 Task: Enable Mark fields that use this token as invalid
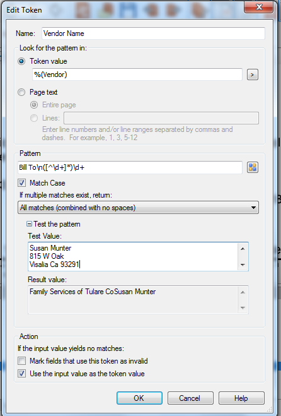[21, 361]
